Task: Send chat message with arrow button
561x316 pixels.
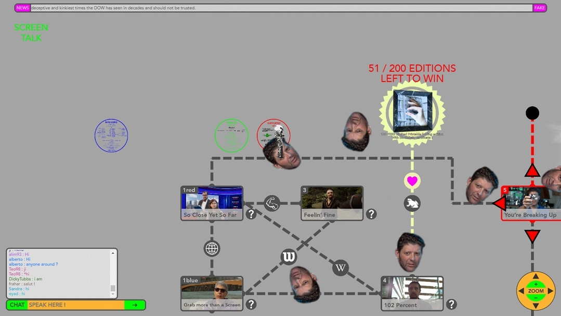Action: pos(135,305)
